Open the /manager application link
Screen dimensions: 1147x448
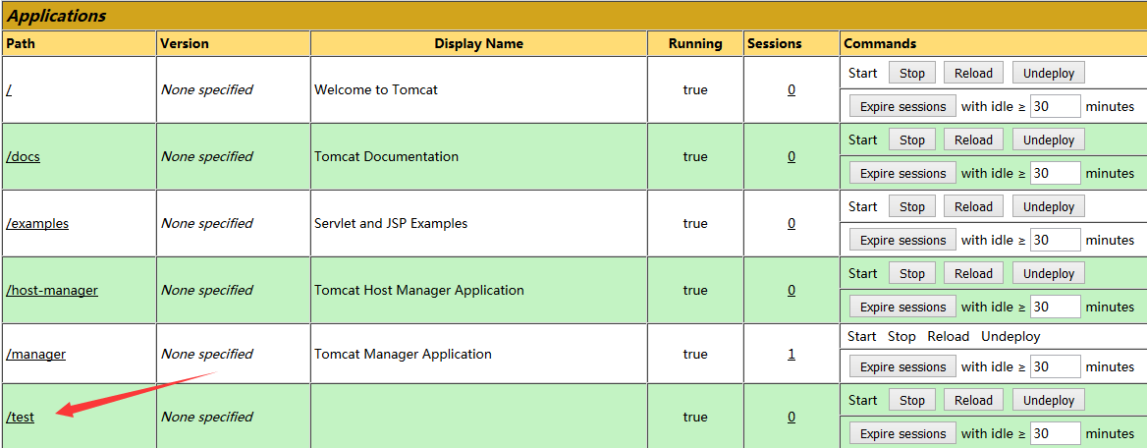[x=35, y=354]
